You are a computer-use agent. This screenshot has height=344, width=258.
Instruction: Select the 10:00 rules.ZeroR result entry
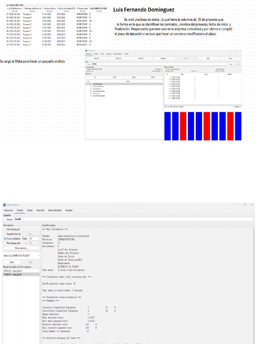pyautogui.click(x=21, y=274)
